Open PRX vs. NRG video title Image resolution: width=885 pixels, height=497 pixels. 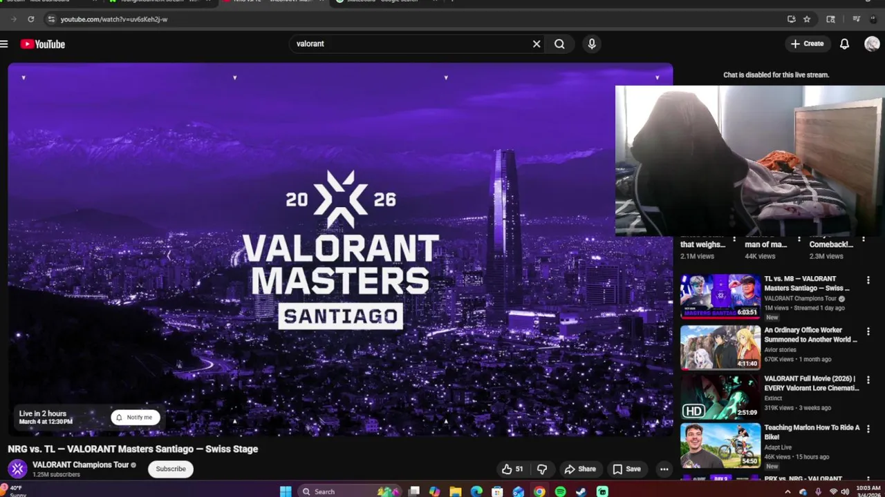803,478
